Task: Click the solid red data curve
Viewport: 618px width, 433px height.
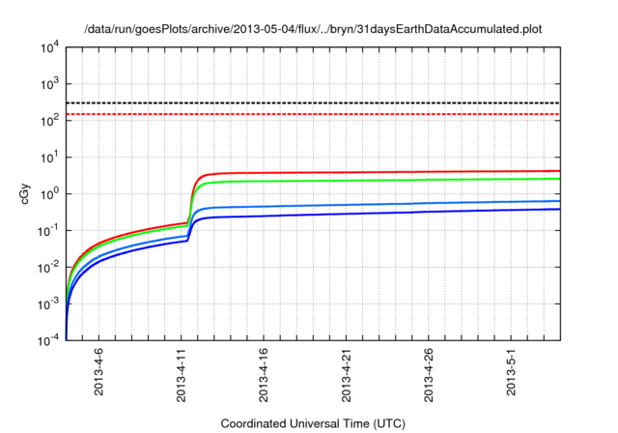Action: pyautogui.click(x=386, y=172)
